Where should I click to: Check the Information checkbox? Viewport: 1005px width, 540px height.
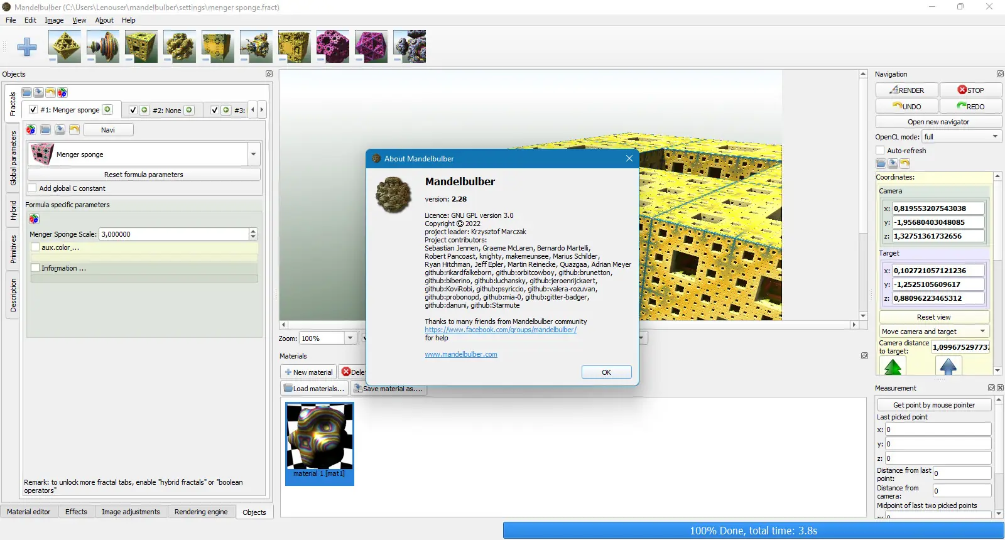pos(35,268)
